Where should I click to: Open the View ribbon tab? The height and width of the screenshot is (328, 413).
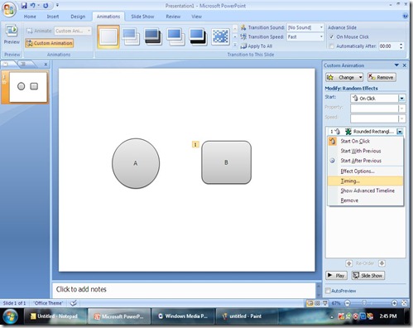point(196,17)
